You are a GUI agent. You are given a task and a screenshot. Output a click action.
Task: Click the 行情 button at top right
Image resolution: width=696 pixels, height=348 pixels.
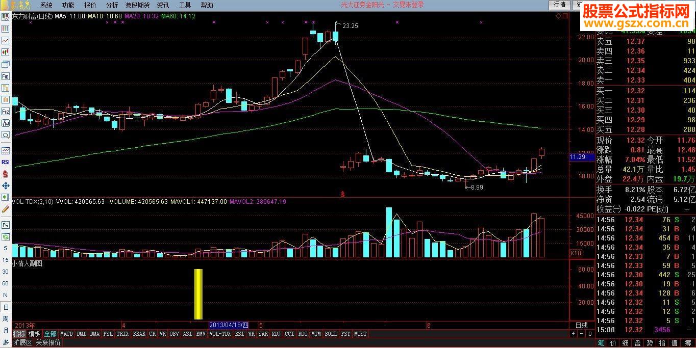pos(560,5)
